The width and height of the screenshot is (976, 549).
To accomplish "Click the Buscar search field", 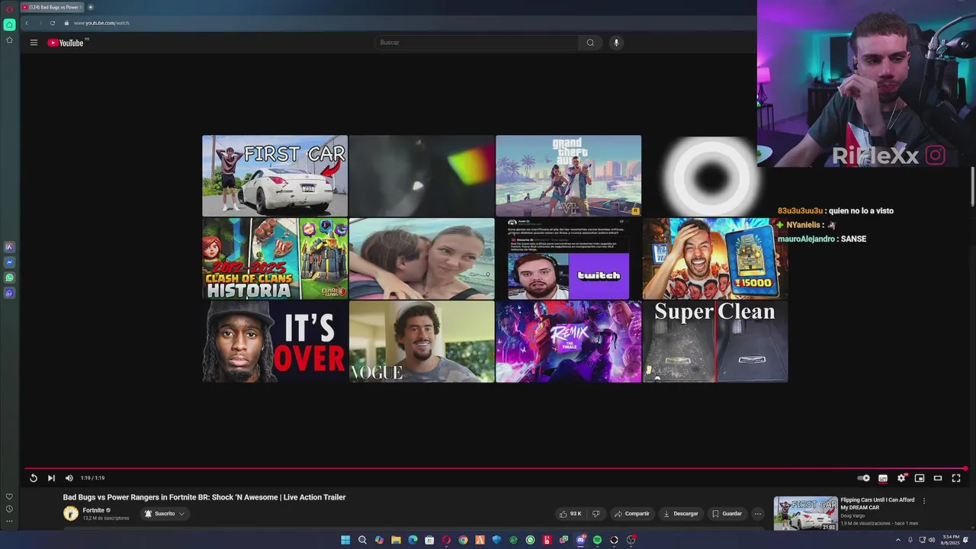I will click(477, 43).
